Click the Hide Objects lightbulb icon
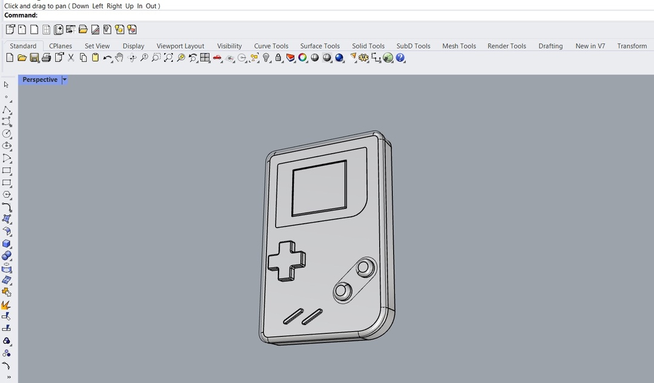This screenshot has width=654, height=383. tap(266, 58)
